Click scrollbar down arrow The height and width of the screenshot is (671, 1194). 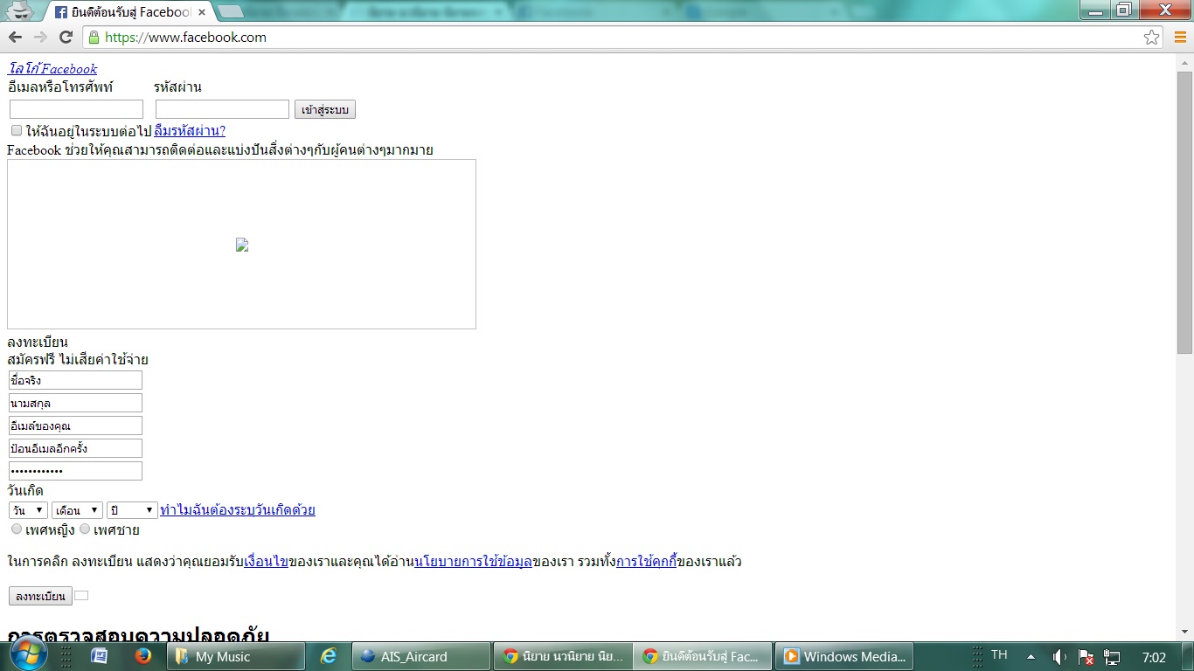coord(1184,632)
